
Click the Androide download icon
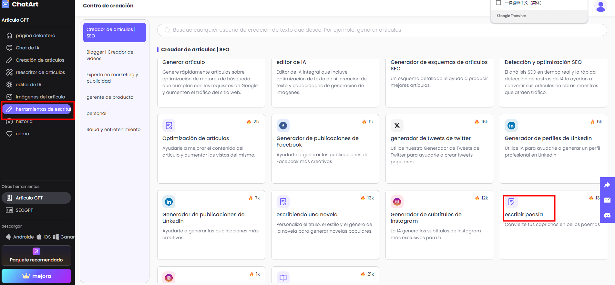tap(9, 237)
